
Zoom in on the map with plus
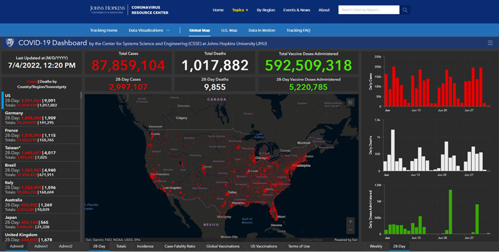pyautogui.click(x=350, y=221)
